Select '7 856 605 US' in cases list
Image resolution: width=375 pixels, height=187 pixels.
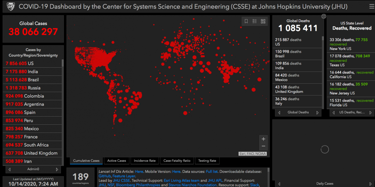pos(33,63)
